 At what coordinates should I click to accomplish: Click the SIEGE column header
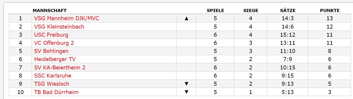coord(251,10)
